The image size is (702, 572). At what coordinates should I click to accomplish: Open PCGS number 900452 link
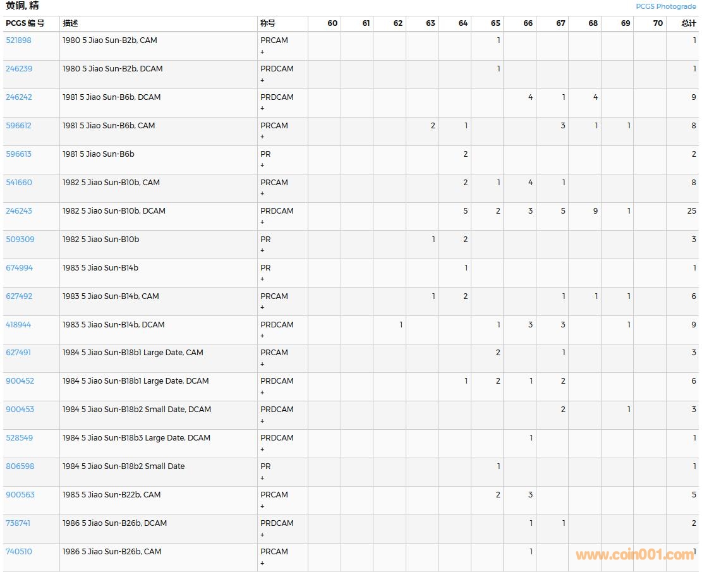click(20, 381)
